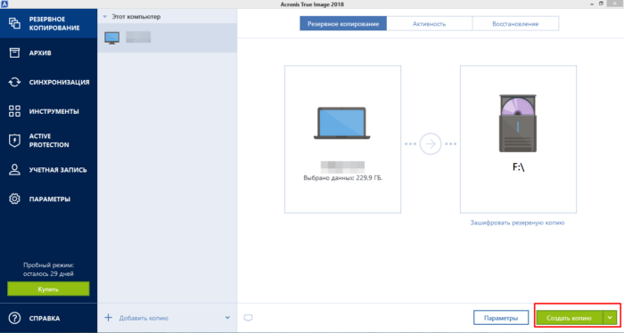Click the Зашифровать резервную копию link
The image size is (624, 333).
pos(517,223)
